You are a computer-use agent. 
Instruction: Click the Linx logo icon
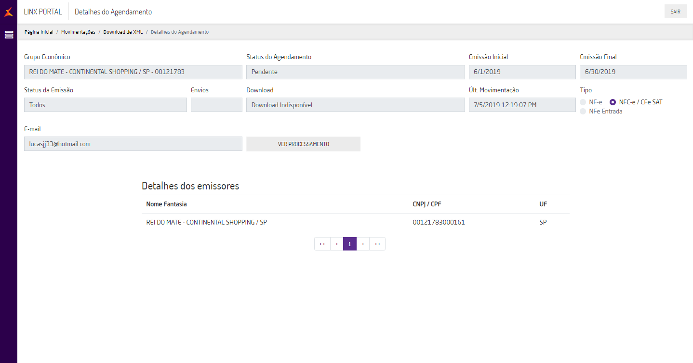point(9,12)
